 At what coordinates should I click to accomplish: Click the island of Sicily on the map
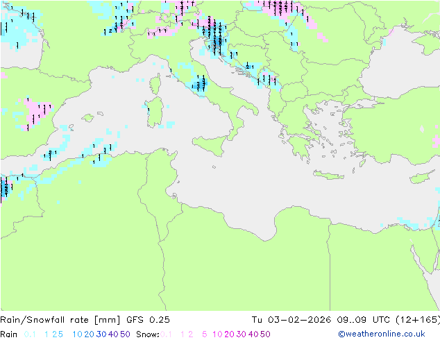pos(210,145)
